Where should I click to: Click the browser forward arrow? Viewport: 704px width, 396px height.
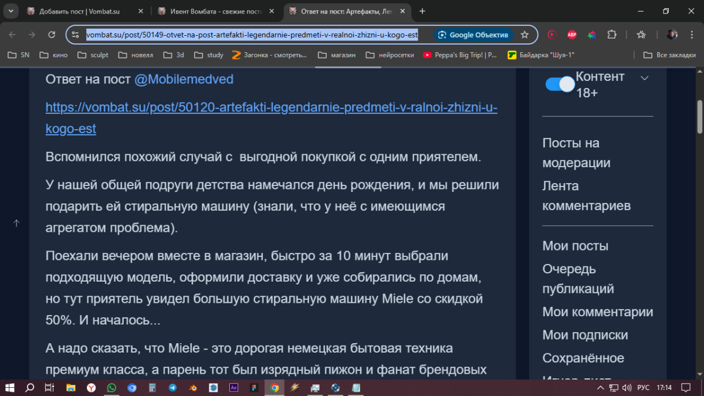(x=32, y=35)
